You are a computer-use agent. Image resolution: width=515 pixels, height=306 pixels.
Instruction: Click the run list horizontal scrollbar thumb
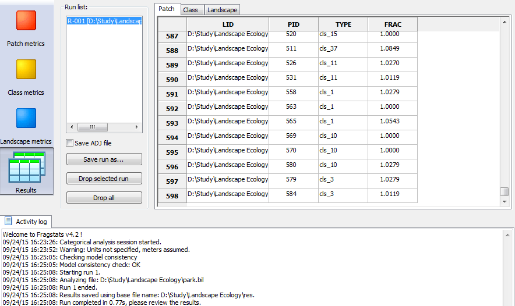click(92, 127)
